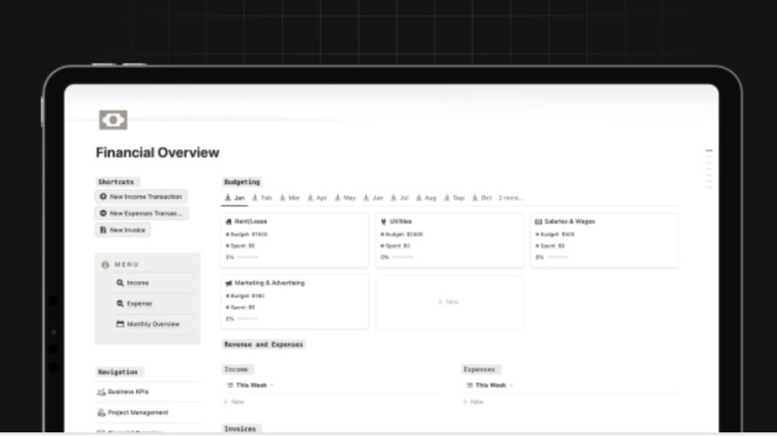Click the page outline scroll indicator
777x437 pixels.
pyautogui.click(x=709, y=168)
